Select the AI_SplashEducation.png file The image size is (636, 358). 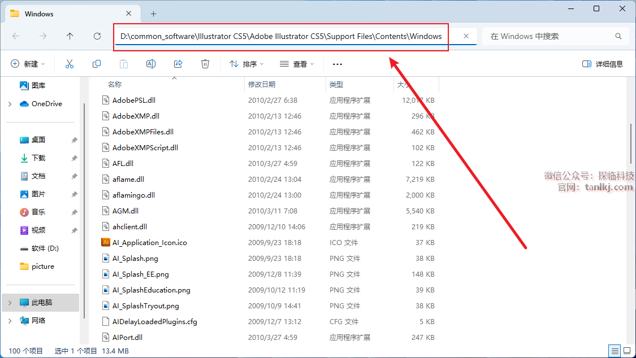tap(152, 290)
